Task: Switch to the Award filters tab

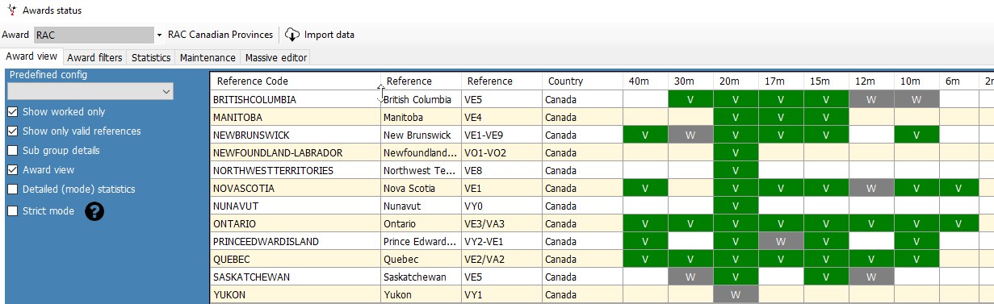Action: click(94, 57)
